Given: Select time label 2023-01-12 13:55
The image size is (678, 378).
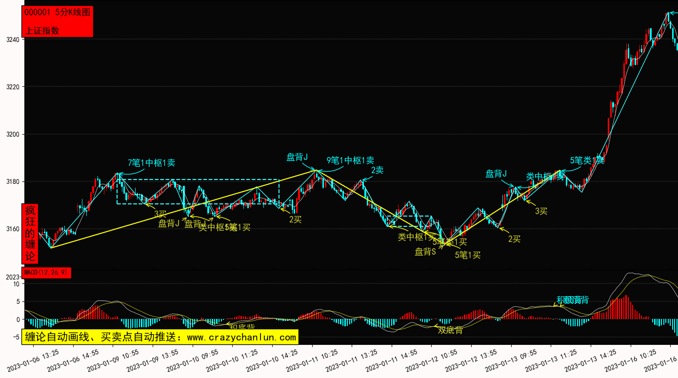Looking at the screenshot, I should pos(472,360).
